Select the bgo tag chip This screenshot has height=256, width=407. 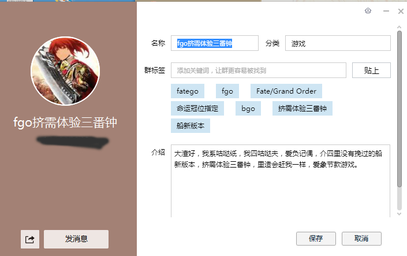(x=248, y=109)
